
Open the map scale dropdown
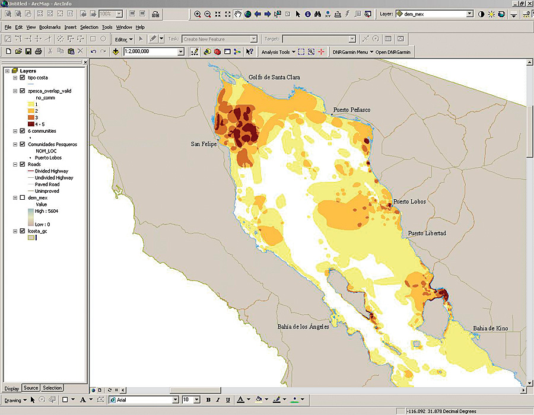pyautogui.click(x=181, y=52)
